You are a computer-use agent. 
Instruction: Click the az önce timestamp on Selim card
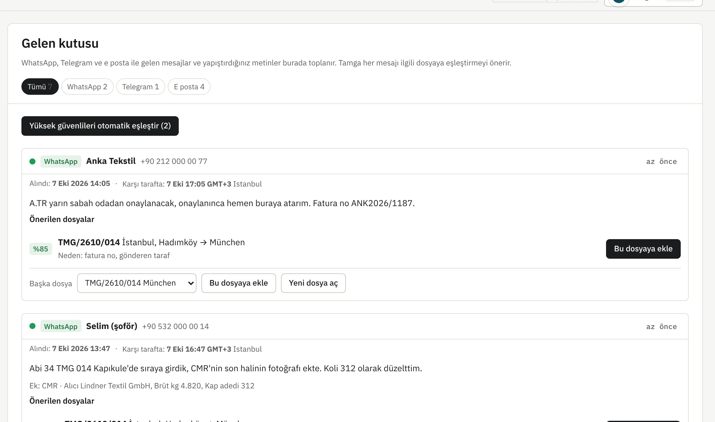661,327
